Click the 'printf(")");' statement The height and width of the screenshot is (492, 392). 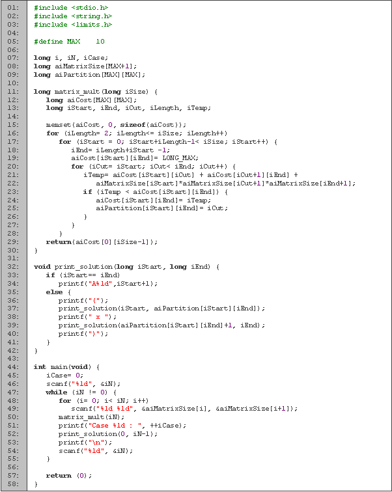pyautogui.click(x=83, y=334)
